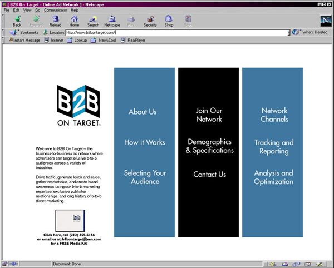Click the Contact Us link
Screen dimensions: 334x268
(210, 175)
